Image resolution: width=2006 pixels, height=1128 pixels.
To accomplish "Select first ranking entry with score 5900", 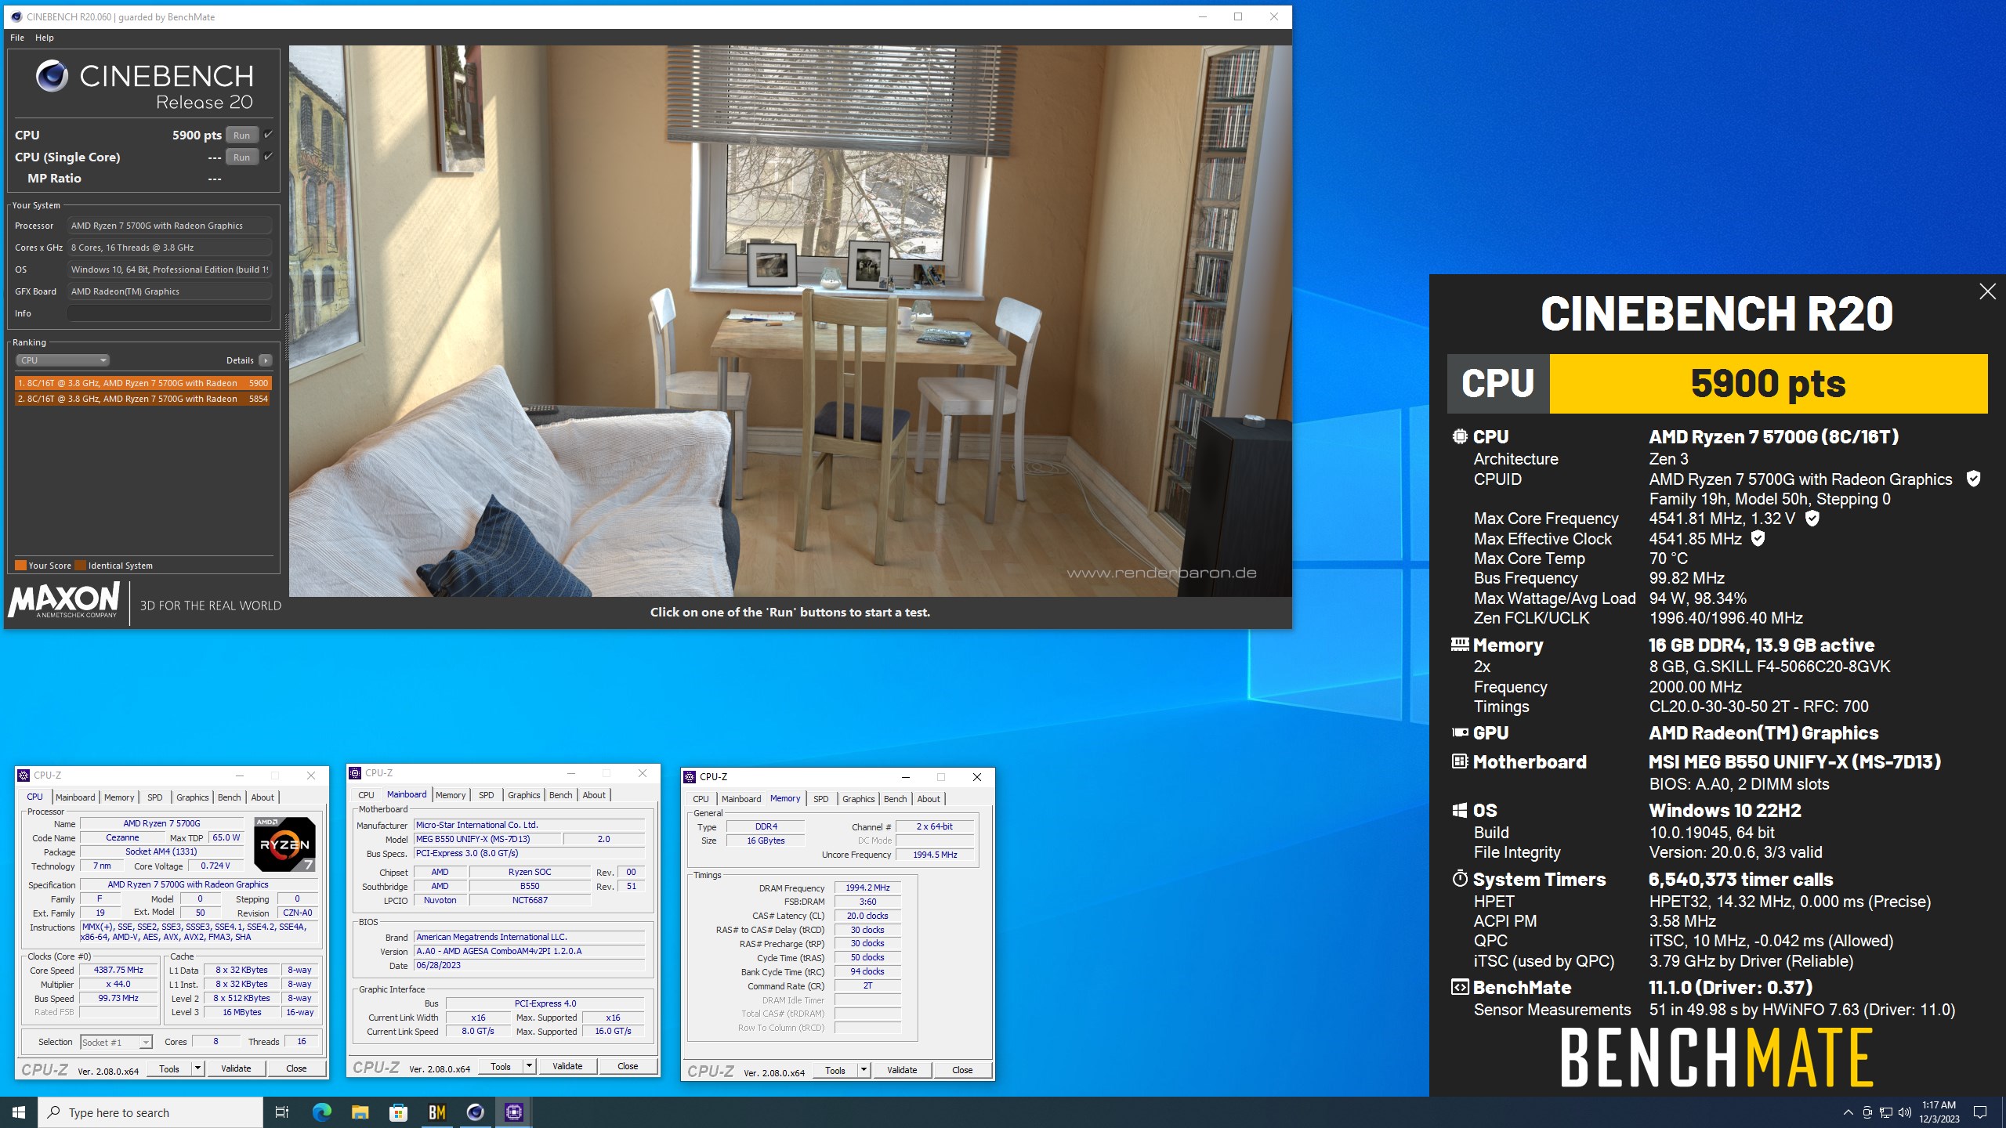I will [x=143, y=383].
